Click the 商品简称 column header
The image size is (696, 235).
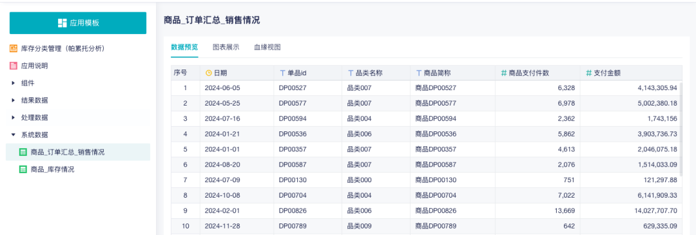coord(453,73)
